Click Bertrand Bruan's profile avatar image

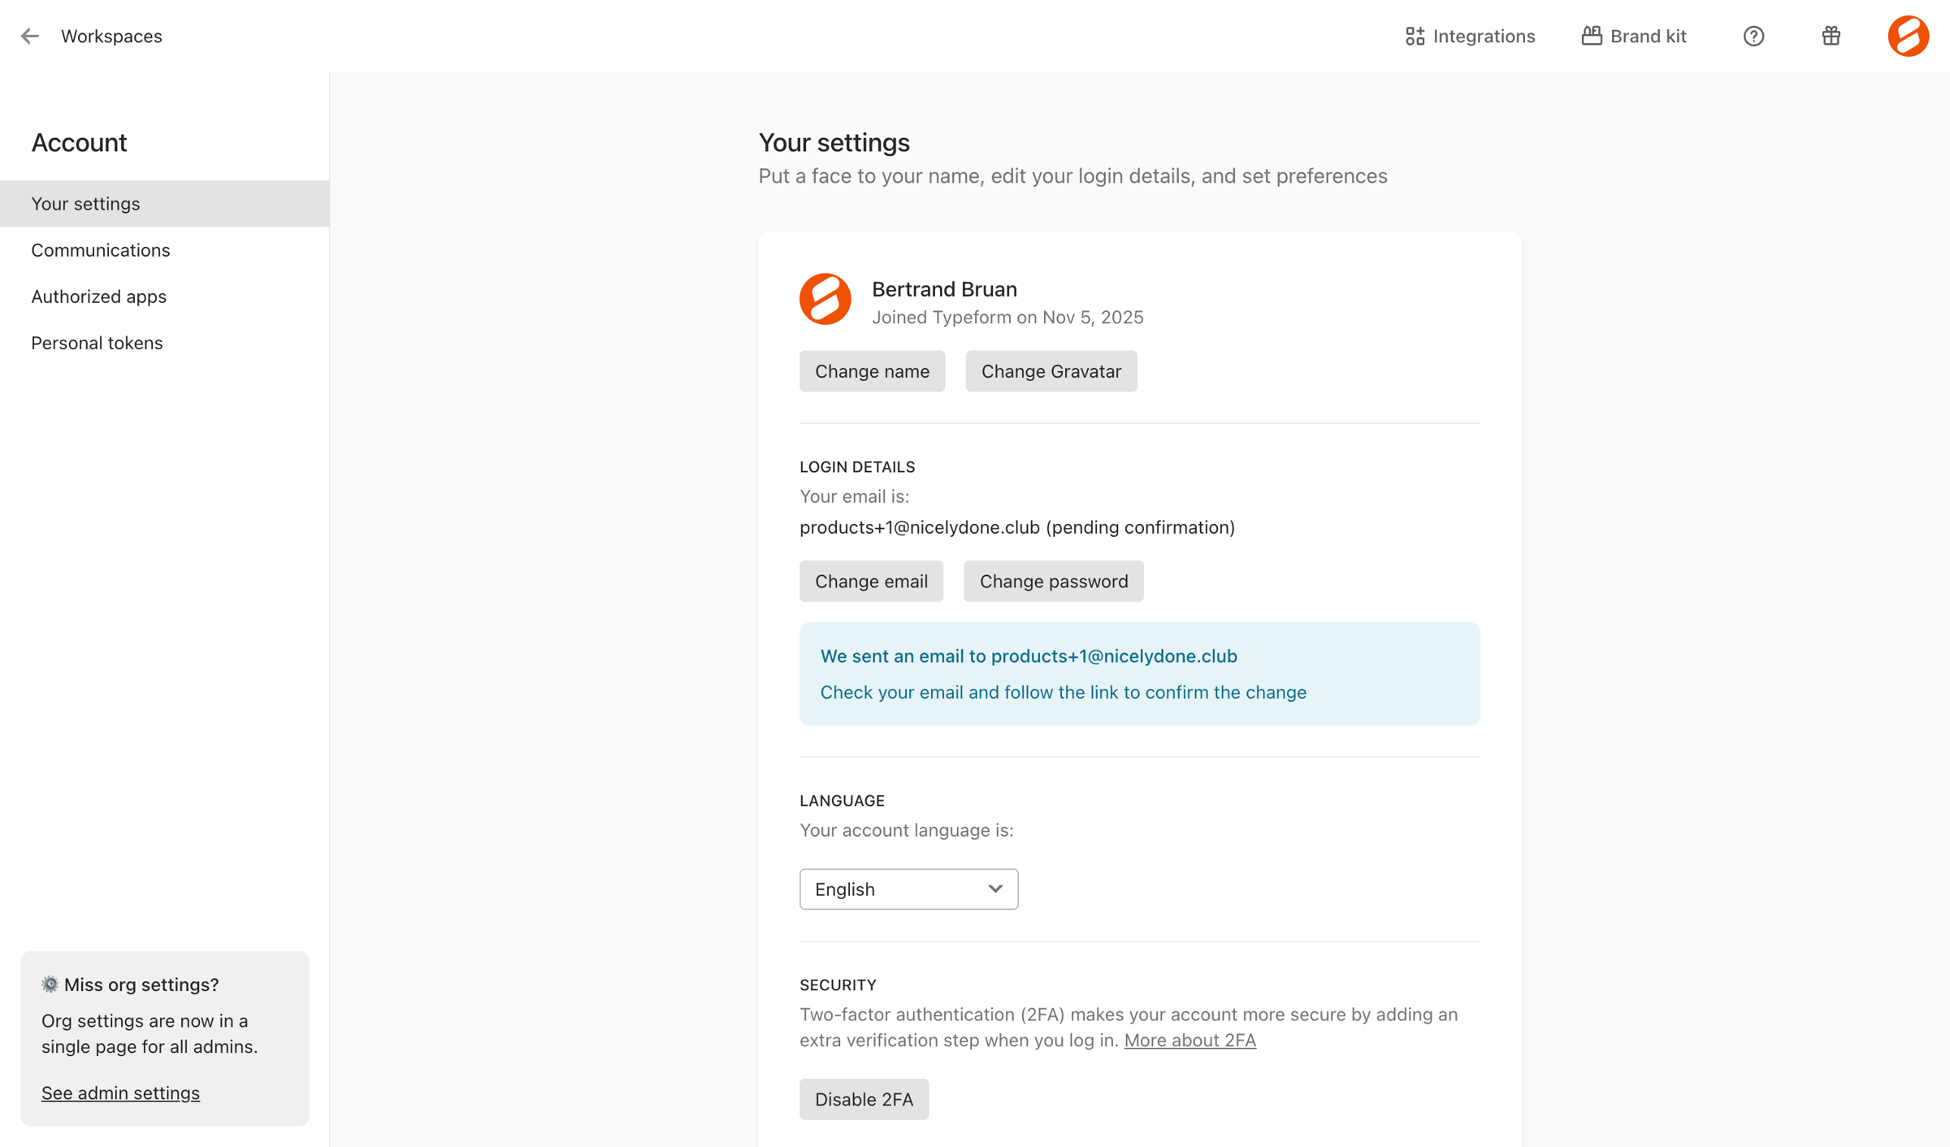[x=825, y=299]
